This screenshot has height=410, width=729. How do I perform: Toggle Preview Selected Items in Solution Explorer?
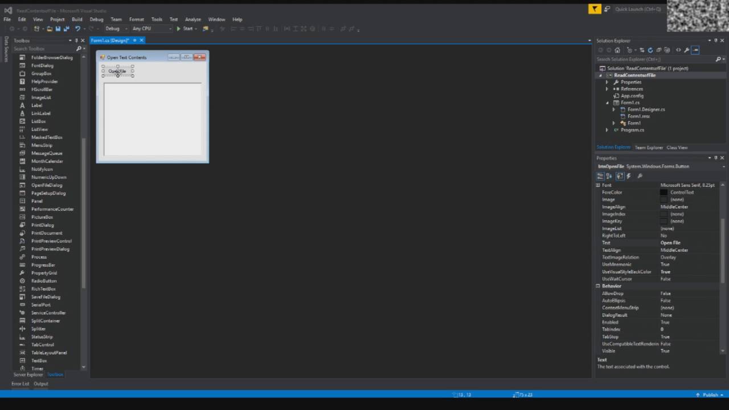pyautogui.click(x=695, y=50)
